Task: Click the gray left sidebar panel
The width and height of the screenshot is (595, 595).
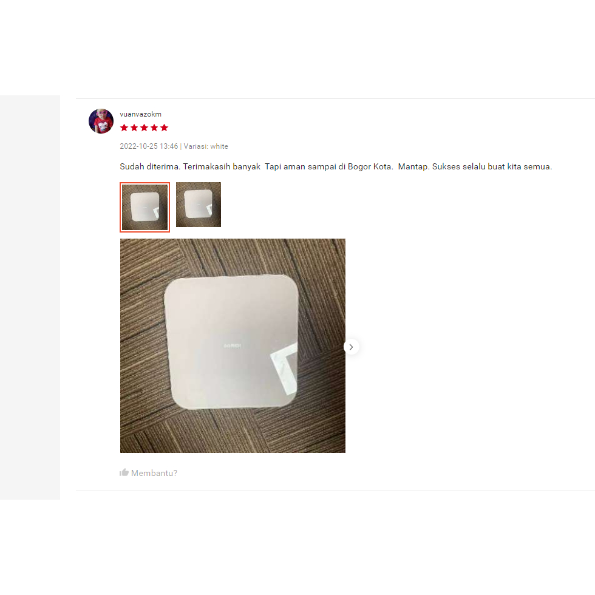Action: pyautogui.click(x=30, y=297)
